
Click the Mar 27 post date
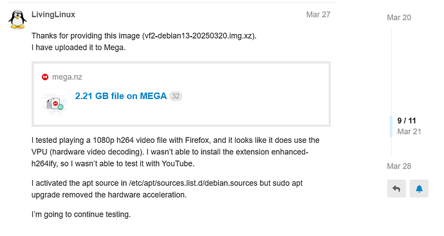319,15
